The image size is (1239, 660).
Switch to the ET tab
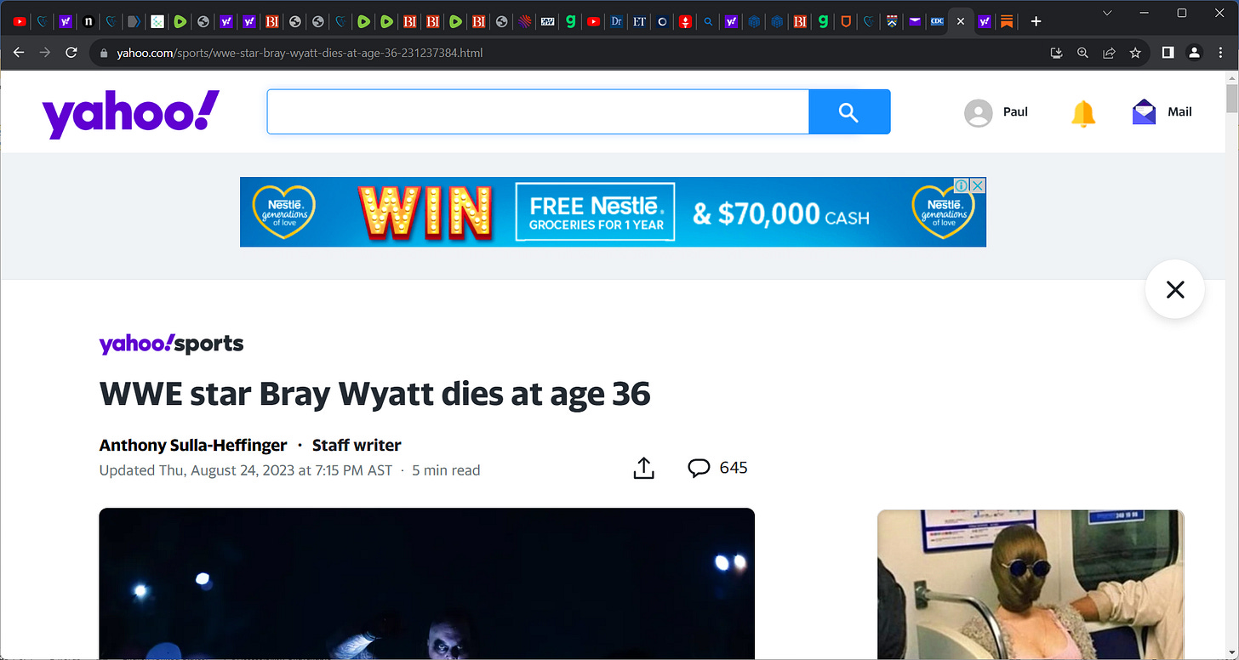[639, 21]
